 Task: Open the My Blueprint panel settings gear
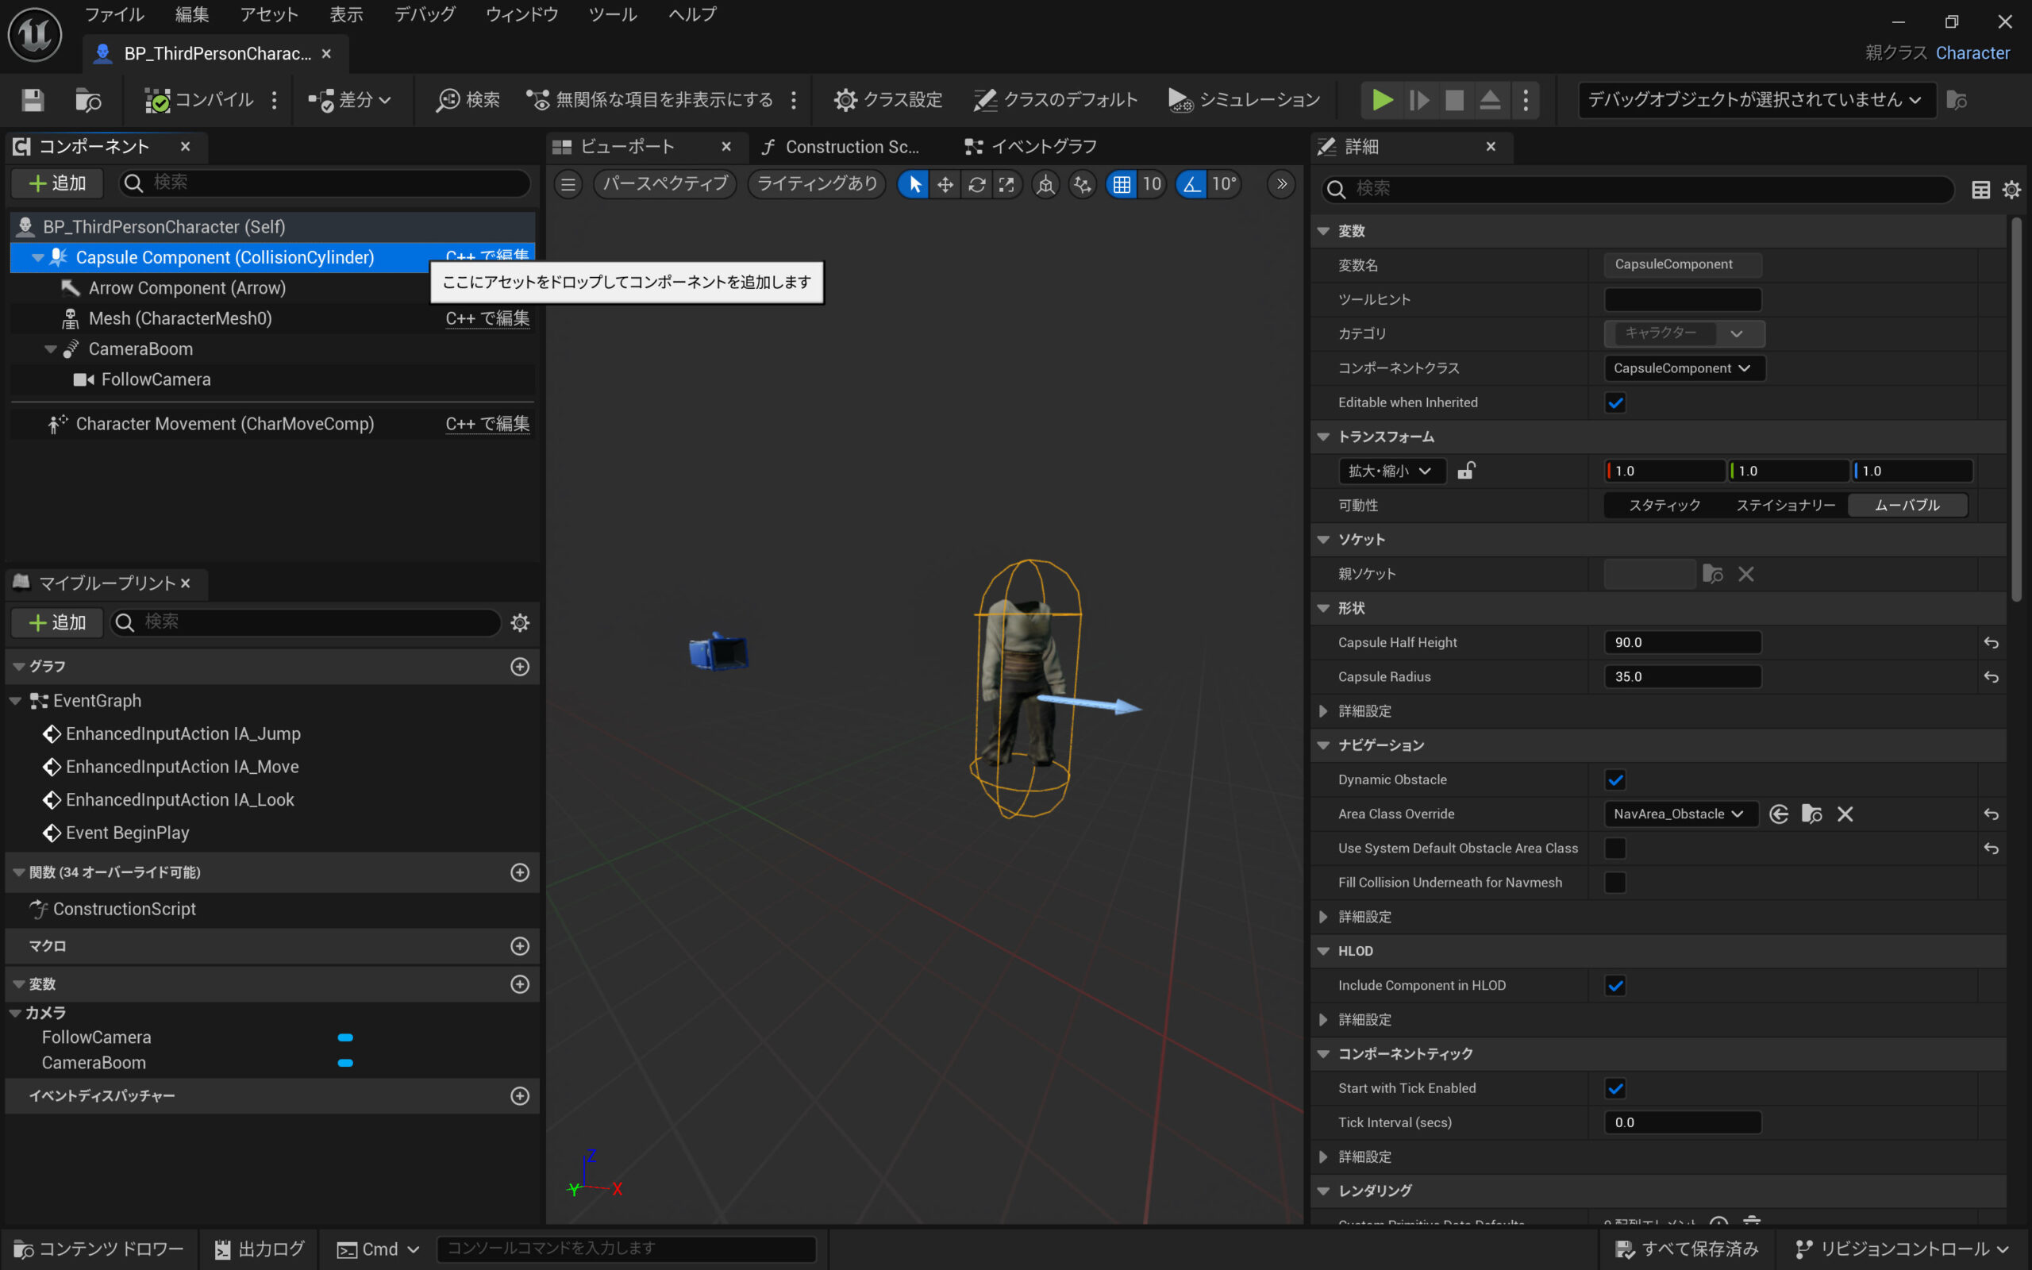click(520, 622)
